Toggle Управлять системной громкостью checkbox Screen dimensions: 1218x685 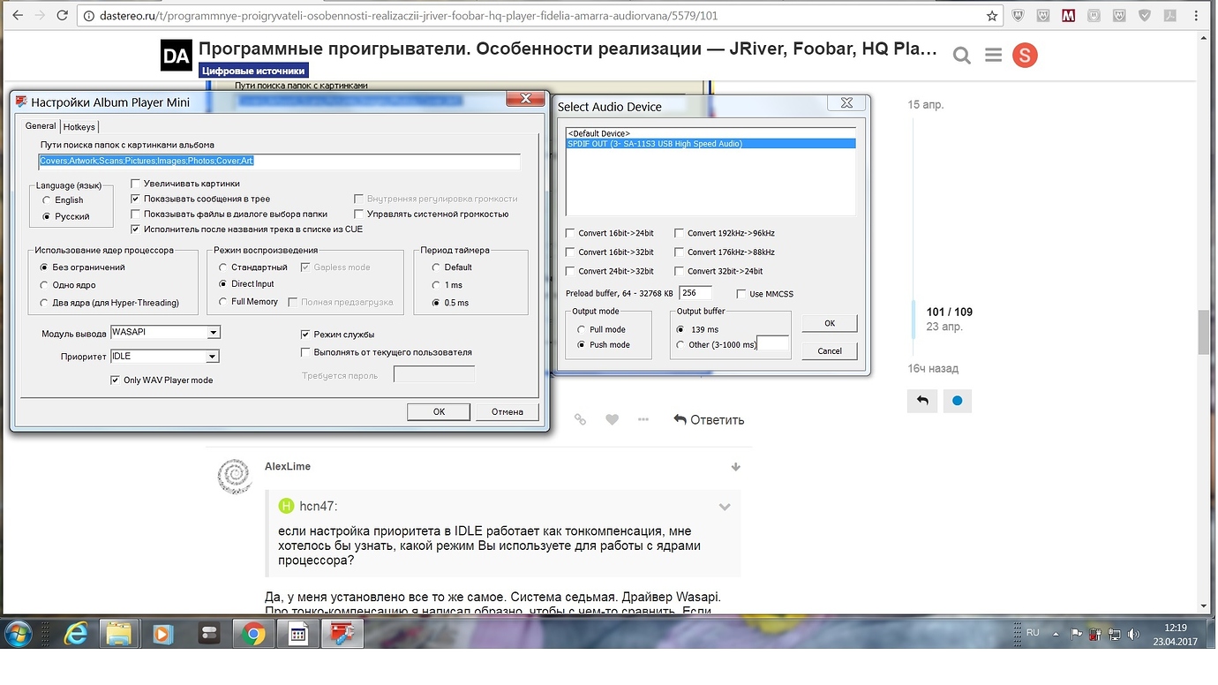click(358, 214)
